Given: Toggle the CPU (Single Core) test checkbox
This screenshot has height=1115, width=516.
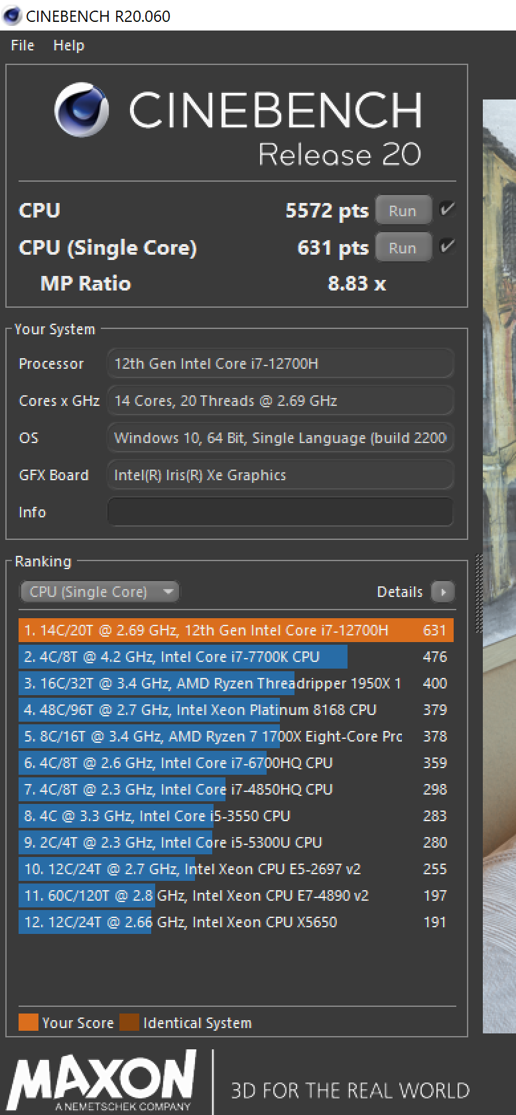Looking at the screenshot, I should [447, 247].
